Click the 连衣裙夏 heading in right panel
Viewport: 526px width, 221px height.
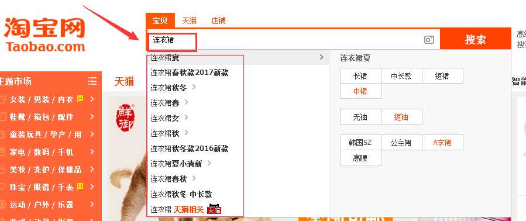[x=355, y=58]
